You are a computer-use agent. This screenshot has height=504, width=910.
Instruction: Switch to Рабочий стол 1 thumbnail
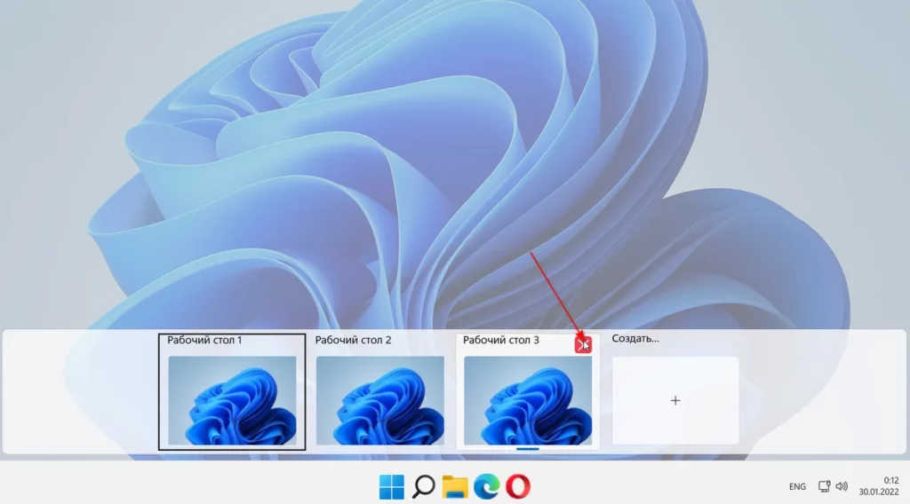pos(232,400)
